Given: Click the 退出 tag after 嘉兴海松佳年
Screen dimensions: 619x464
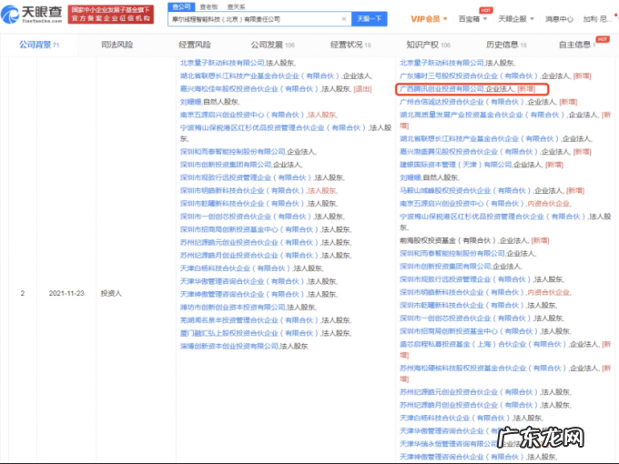Looking at the screenshot, I should (362, 89).
